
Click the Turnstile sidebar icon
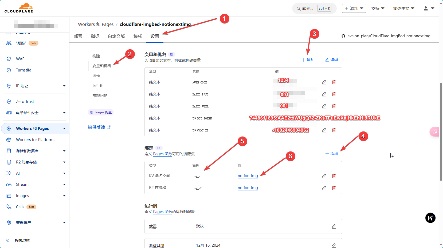tap(9, 70)
